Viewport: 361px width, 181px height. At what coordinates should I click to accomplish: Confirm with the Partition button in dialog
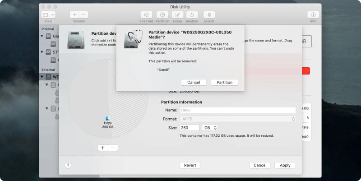point(224,82)
